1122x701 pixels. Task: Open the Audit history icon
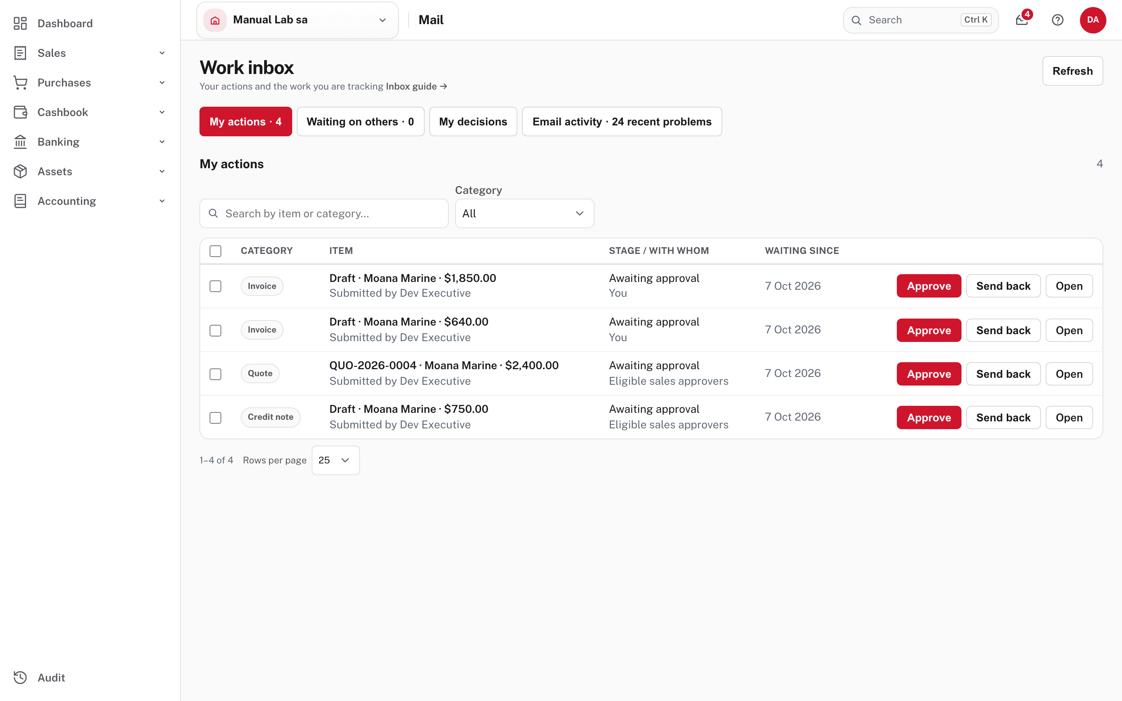[20, 677]
